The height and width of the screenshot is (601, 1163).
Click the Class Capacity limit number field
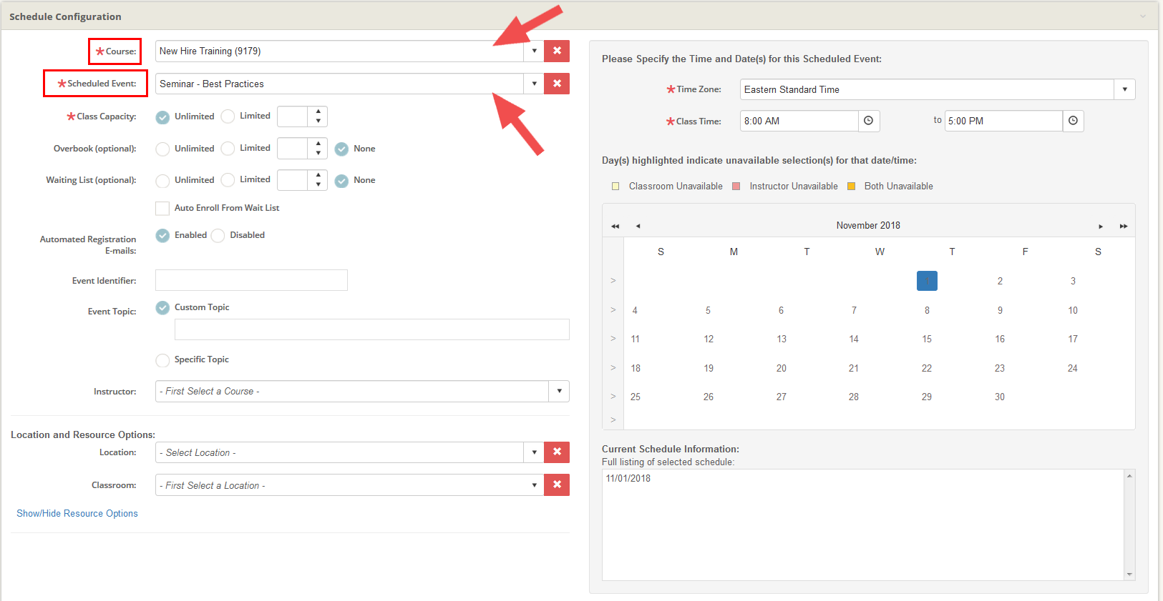click(x=293, y=116)
